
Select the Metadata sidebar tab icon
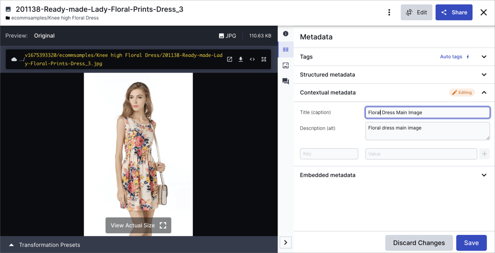point(285,50)
